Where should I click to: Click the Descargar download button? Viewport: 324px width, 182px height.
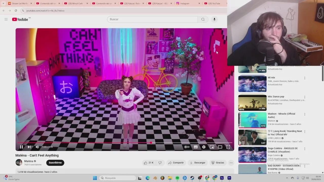pos(197,163)
